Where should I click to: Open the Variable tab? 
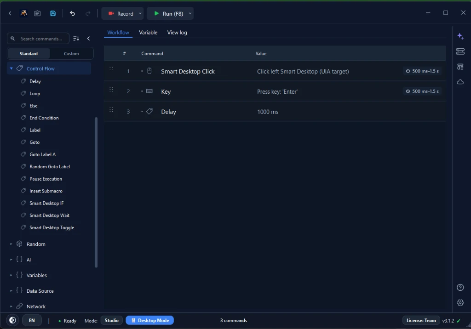click(148, 33)
